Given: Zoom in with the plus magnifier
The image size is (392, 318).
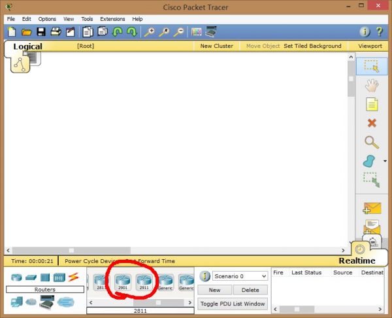Looking at the screenshot, I should pyautogui.click(x=150, y=32).
